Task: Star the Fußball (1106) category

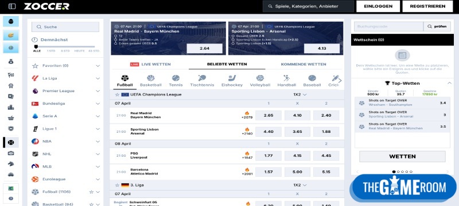Action: pyautogui.click(x=91, y=192)
